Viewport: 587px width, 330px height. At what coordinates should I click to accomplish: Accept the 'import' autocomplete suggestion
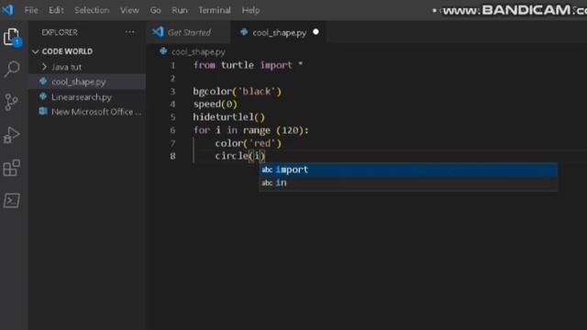(408, 170)
